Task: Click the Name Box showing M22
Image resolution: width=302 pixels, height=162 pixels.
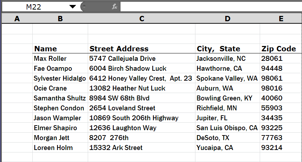Action: coord(34,7)
